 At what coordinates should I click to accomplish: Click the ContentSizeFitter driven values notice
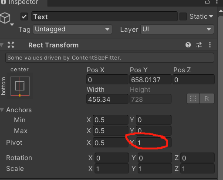(x=110, y=58)
